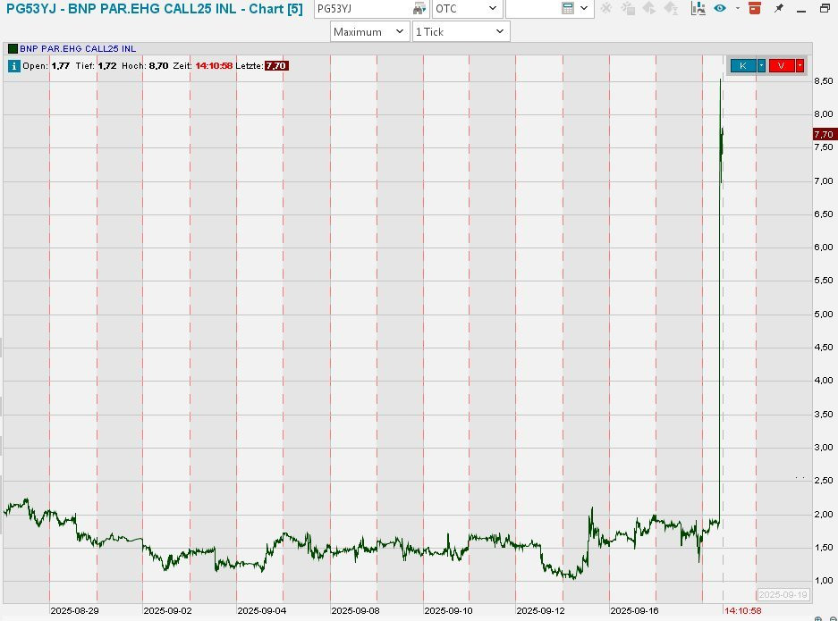The height and width of the screenshot is (621, 838).
Task: Open the Maximum time range dropdown
Action: [397, 31]
